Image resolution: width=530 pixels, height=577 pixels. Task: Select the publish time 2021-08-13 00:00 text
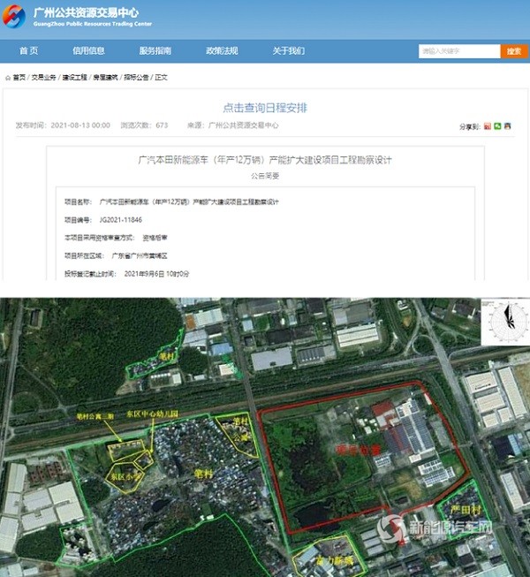tap(80, 125)
